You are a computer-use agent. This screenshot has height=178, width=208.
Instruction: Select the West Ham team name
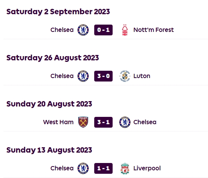tap(58, 122)
